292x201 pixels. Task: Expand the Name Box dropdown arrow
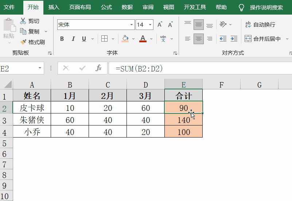(x=40, y=68)
